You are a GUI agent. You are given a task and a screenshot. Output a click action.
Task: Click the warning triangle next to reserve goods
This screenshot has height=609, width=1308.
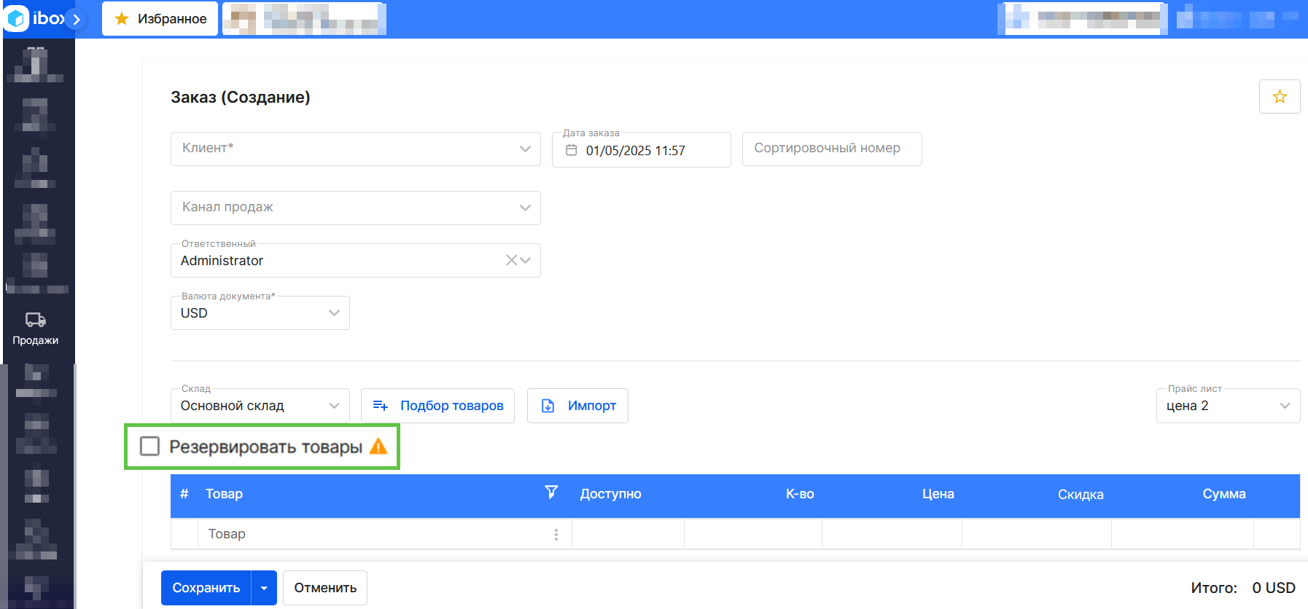pyautogui.click(x=378, y=447)
